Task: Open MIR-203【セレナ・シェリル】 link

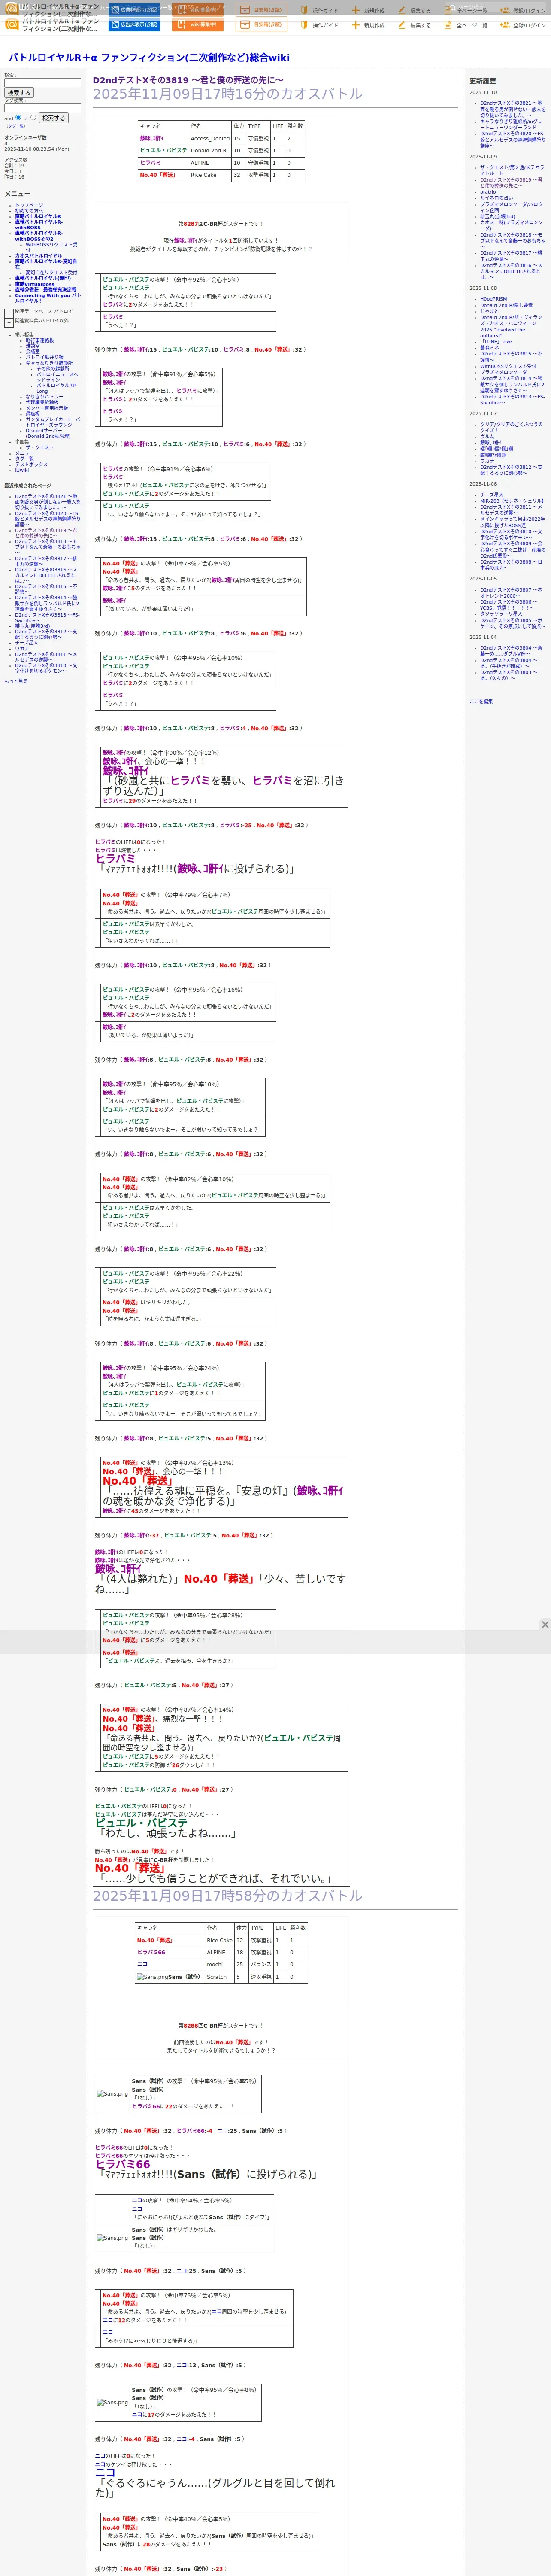Action: 512,501
